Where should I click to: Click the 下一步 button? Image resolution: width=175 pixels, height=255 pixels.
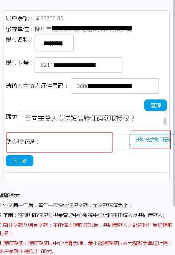(x=20, y=161)
